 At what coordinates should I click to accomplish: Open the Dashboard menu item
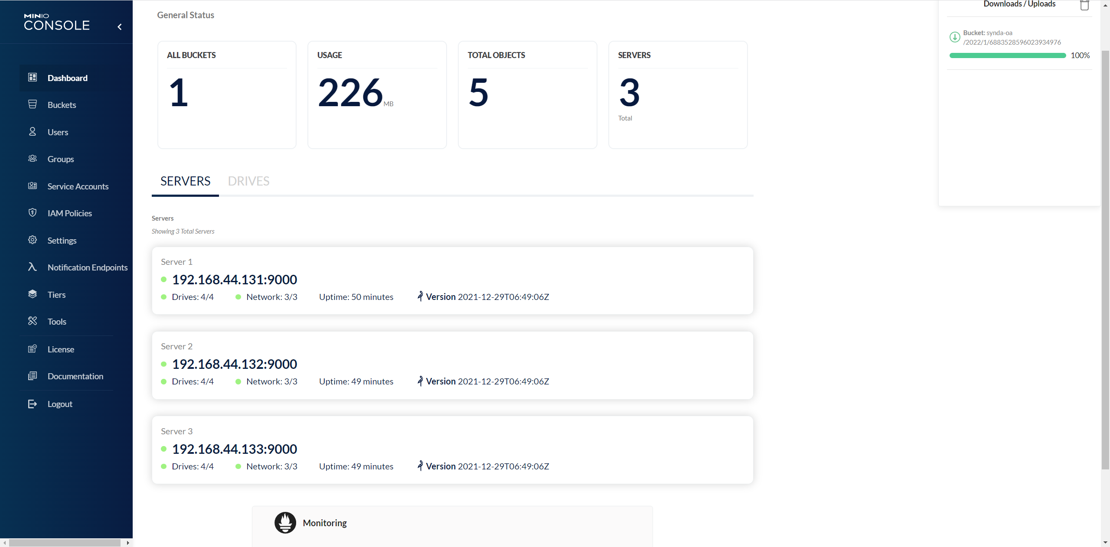[67, 78]
